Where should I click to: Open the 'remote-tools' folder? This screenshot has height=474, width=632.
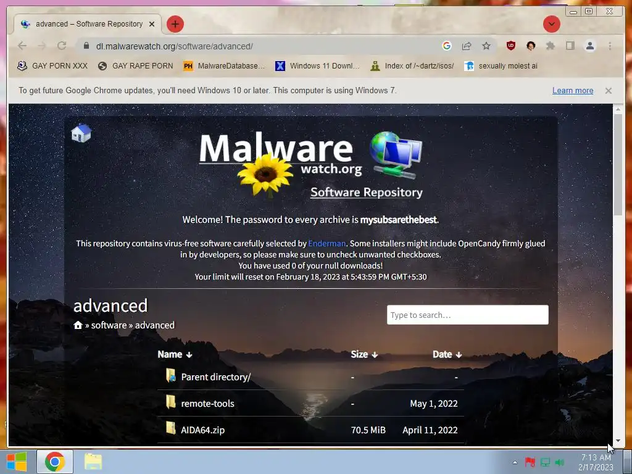click(207, 404)
